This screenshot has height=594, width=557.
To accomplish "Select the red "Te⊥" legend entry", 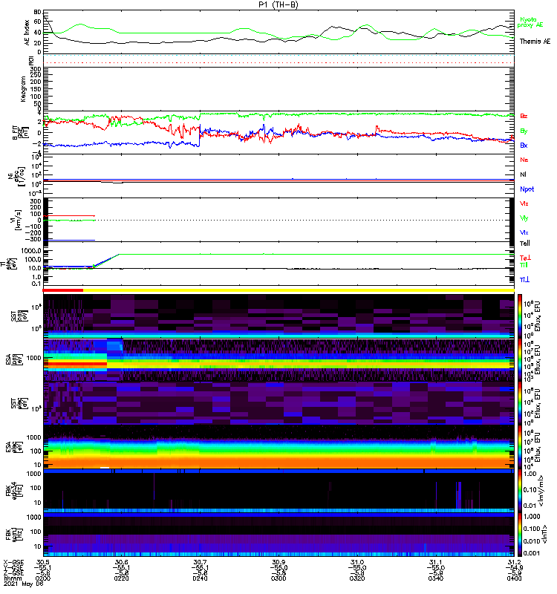I will pyautogui.click(x=525, y=258).
